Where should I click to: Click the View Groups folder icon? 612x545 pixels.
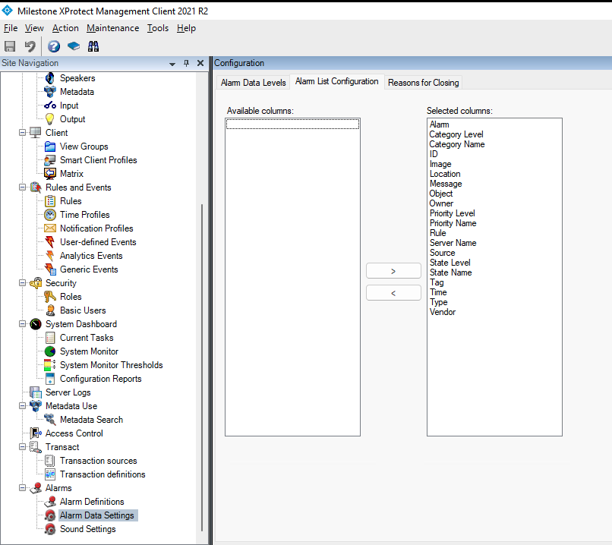point(50,146)
